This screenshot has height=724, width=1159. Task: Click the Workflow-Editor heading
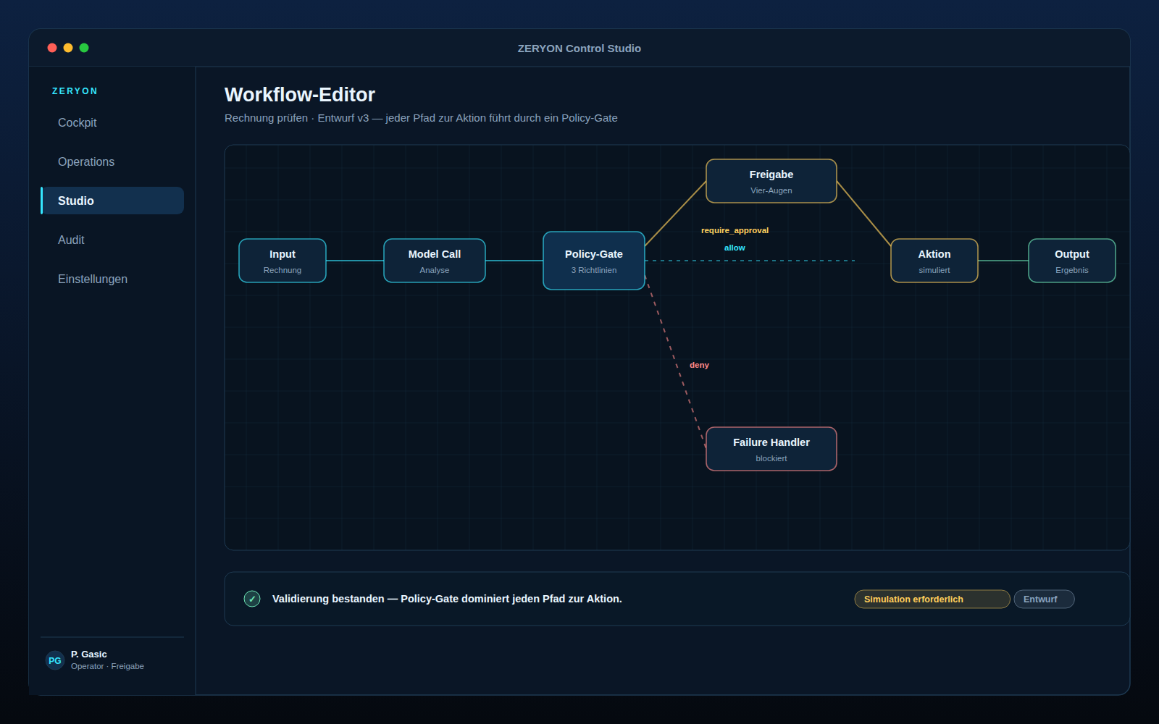pyautogui.click(x=300, y=95)
